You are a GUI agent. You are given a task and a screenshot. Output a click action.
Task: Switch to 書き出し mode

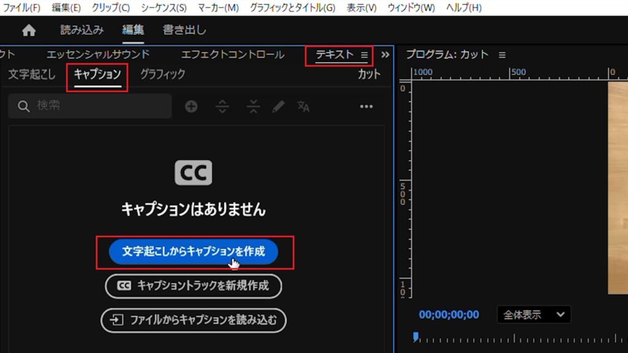pos(183,29)
